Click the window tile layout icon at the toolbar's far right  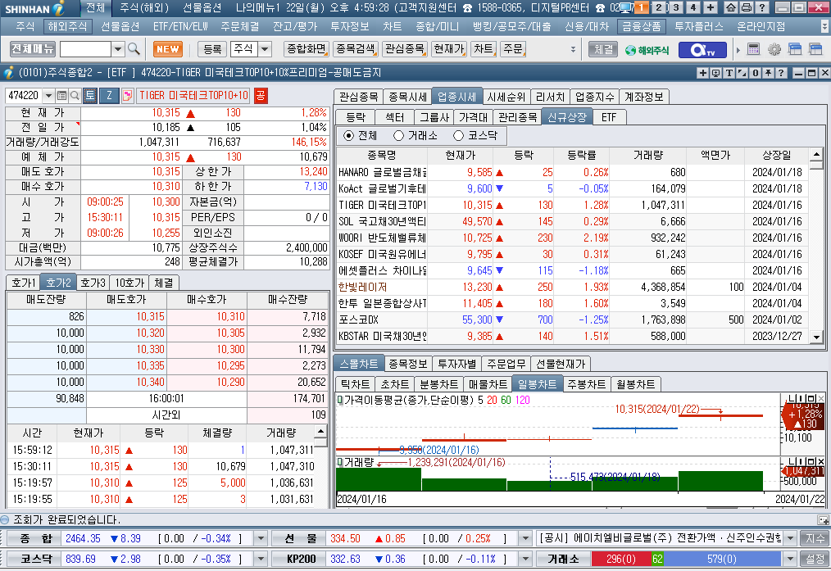tap(815, 50)
